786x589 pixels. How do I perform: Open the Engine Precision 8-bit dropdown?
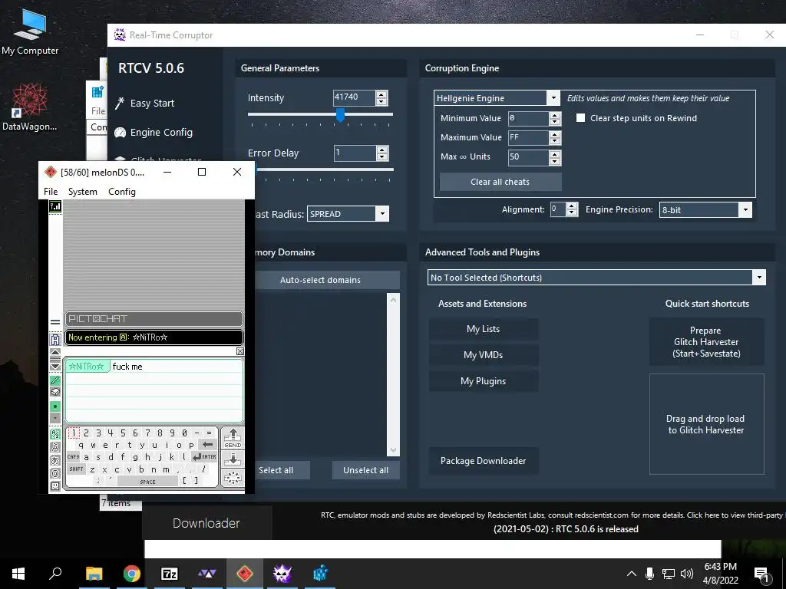click(745, 210)
